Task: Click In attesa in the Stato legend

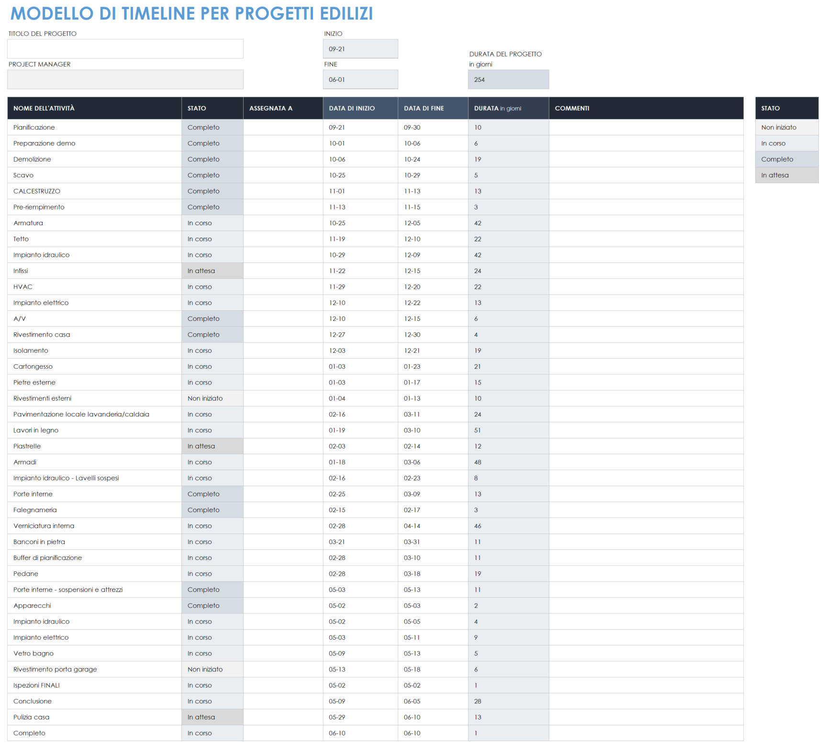Action: [787, 175]
